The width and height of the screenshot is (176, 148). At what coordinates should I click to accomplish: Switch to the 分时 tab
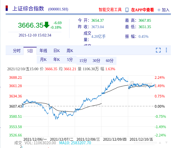[x=17, y=51]
